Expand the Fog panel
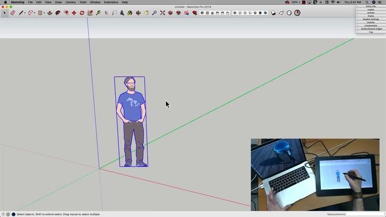The height and width of the screenshot is (217, 386). click(x=371, y=32)
